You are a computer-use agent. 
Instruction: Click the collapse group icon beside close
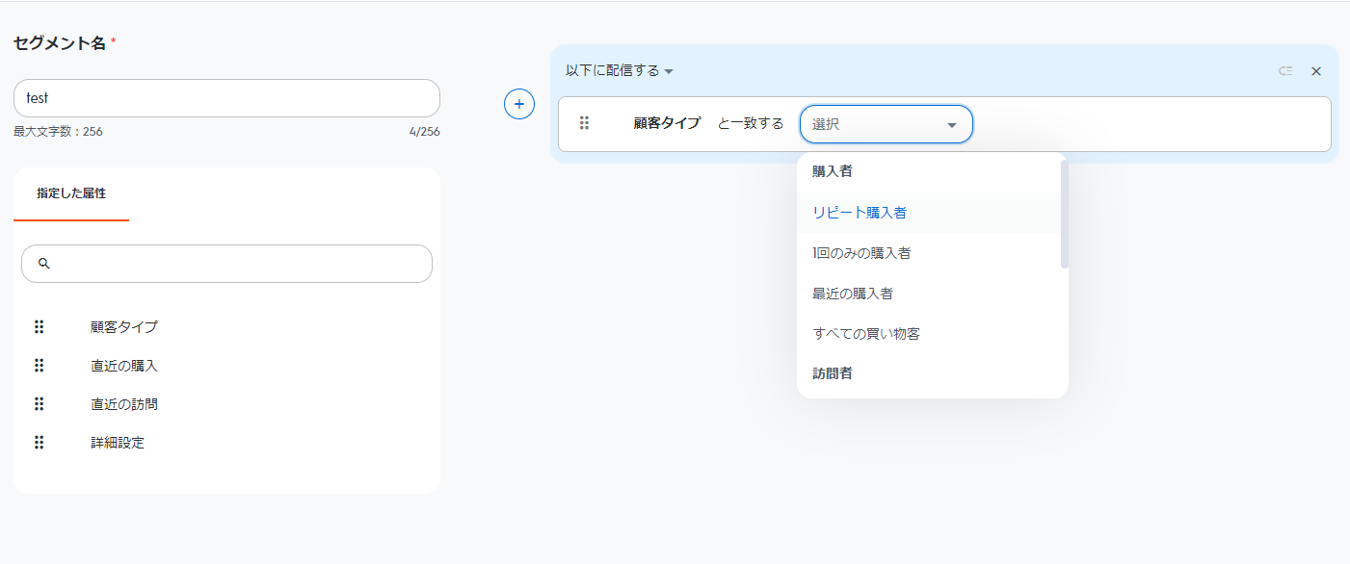click(x=1285, y=71)
